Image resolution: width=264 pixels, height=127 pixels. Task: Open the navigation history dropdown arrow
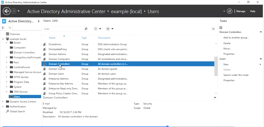(x=19, y=11)
